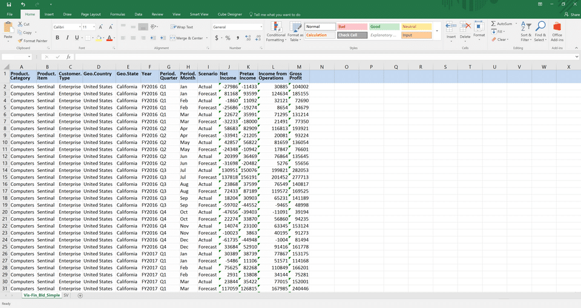Click the Insert Function fx icon

68,56
